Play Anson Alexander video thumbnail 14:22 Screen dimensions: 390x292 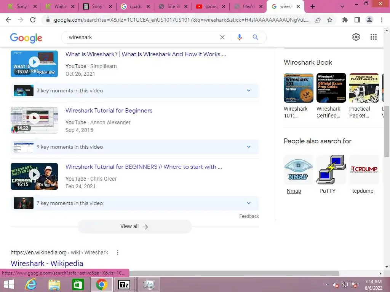pos(34,120)
